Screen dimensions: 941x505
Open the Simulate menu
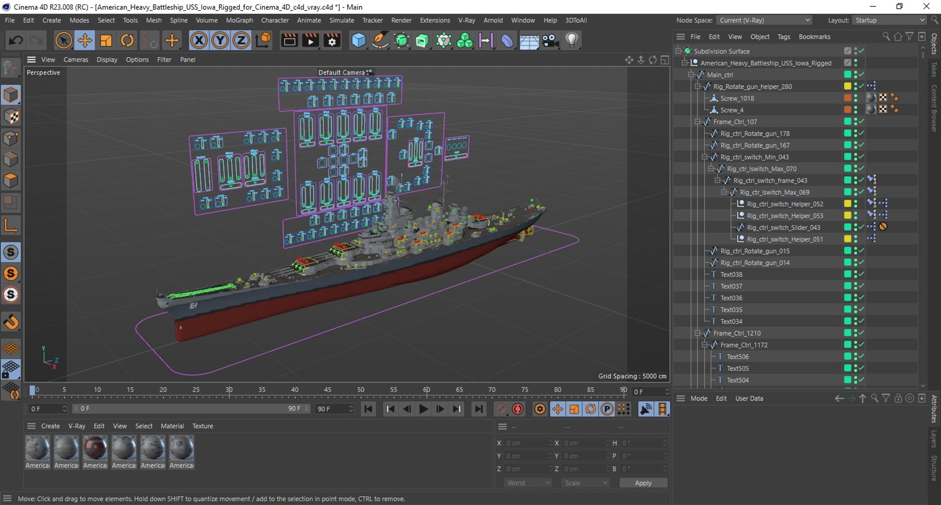(342, 20)
